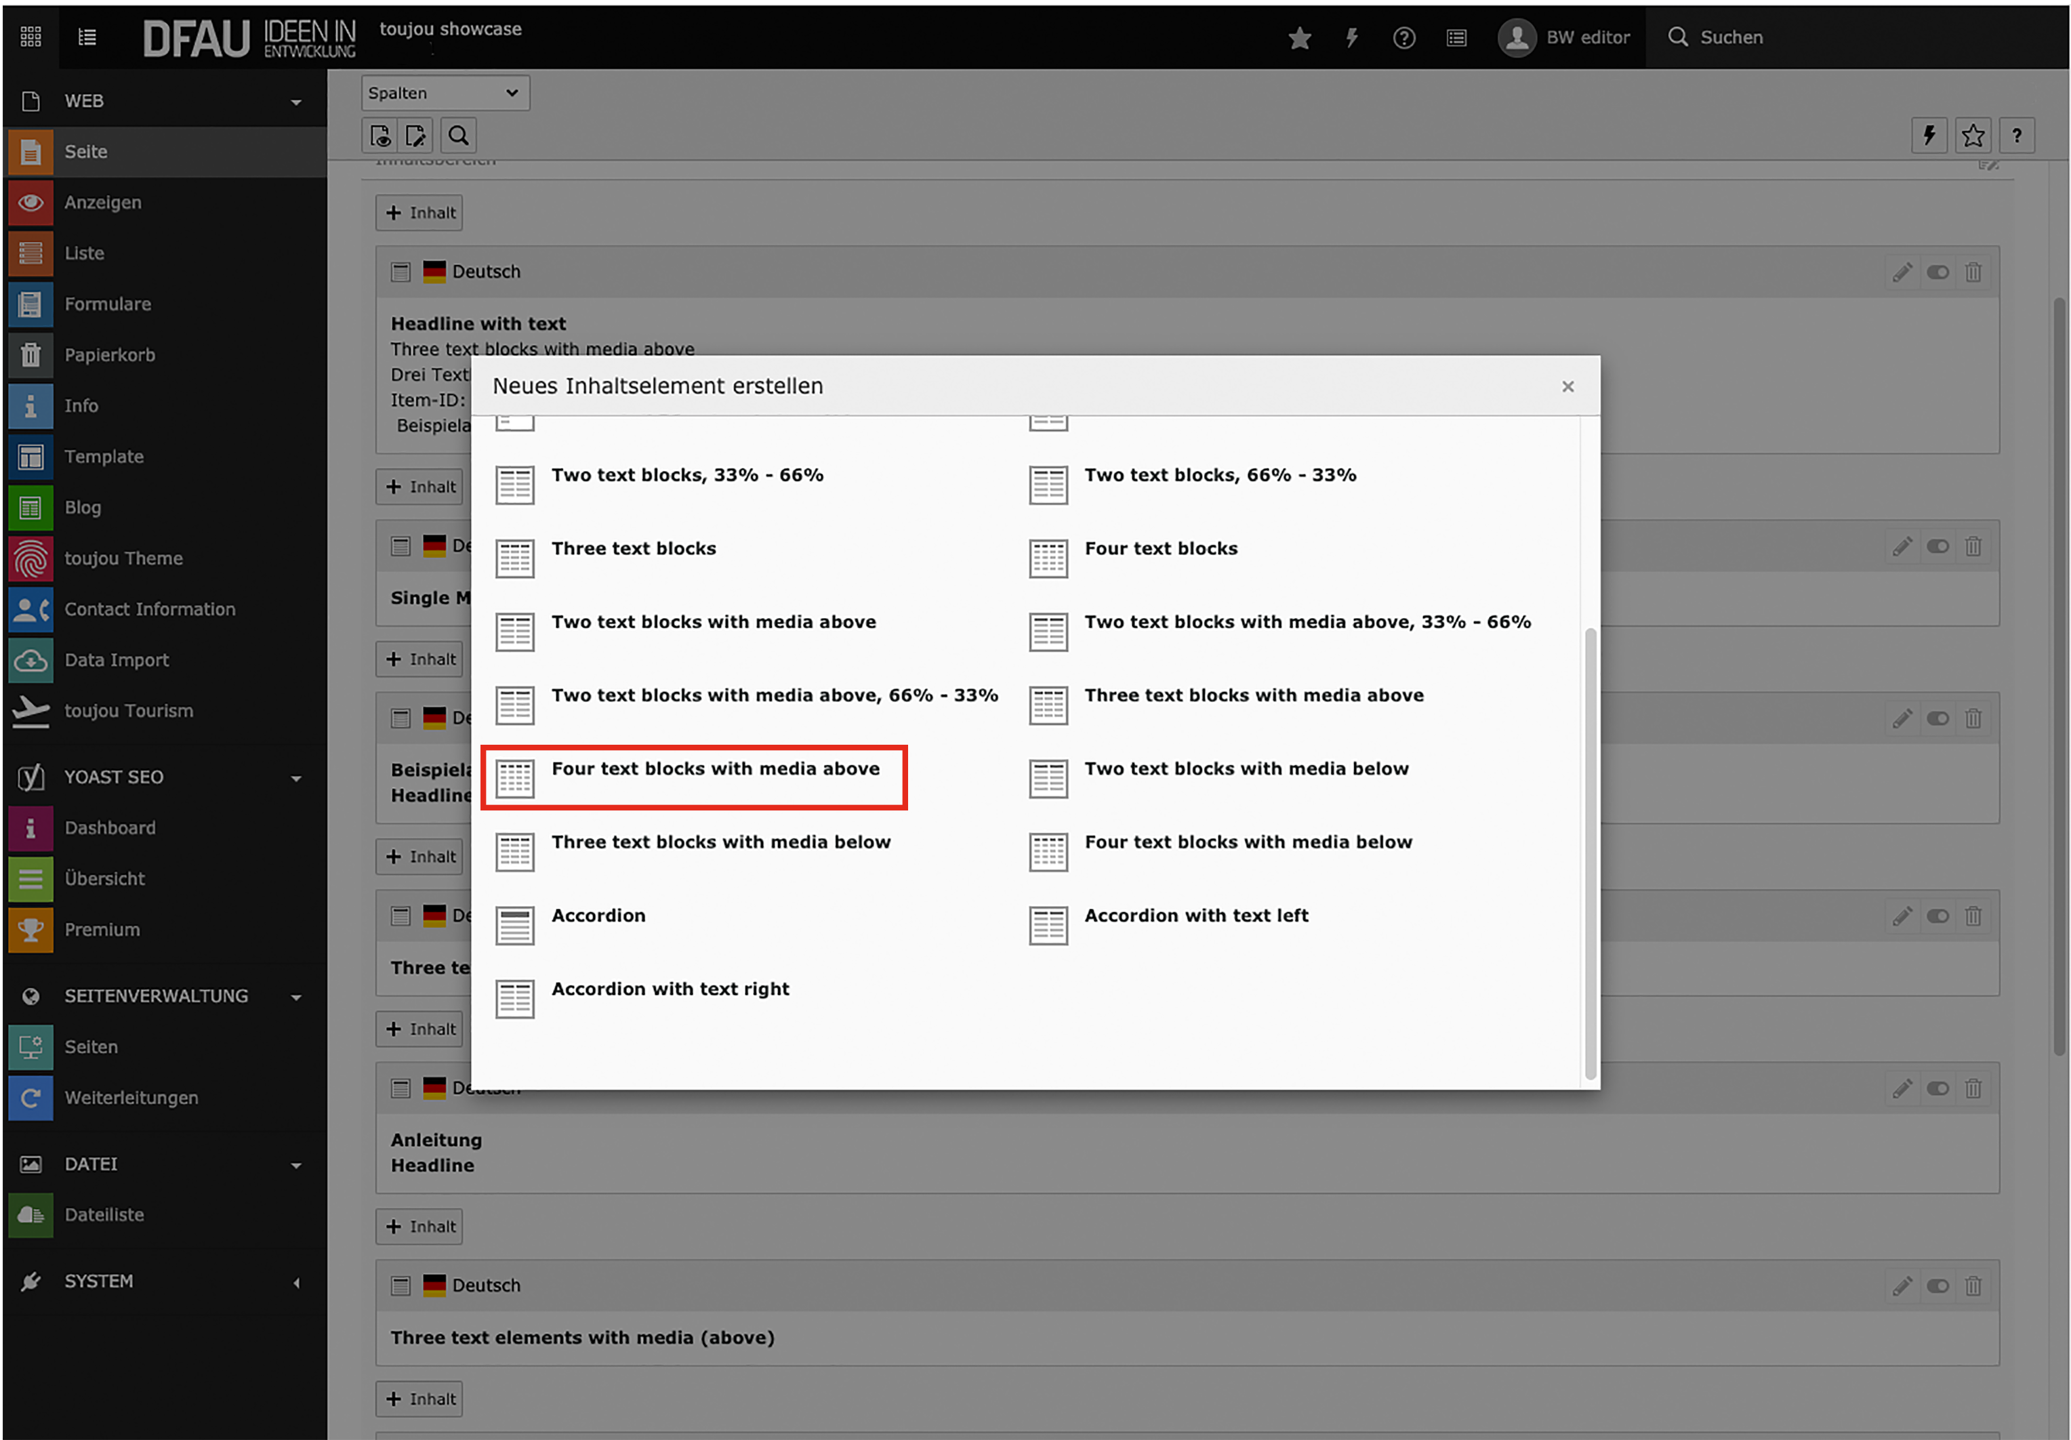Click trash icon of first Deutsch element

1973,272
